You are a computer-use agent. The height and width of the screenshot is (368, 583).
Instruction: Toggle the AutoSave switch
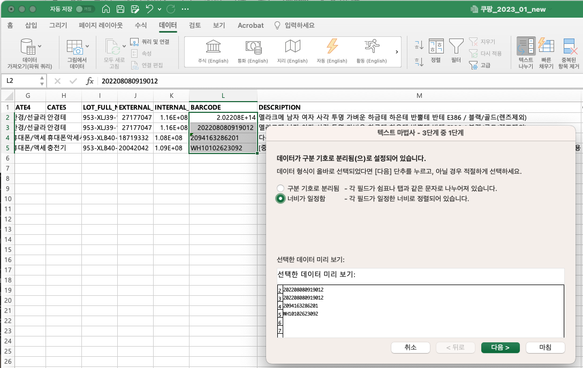tap(86, 9)
